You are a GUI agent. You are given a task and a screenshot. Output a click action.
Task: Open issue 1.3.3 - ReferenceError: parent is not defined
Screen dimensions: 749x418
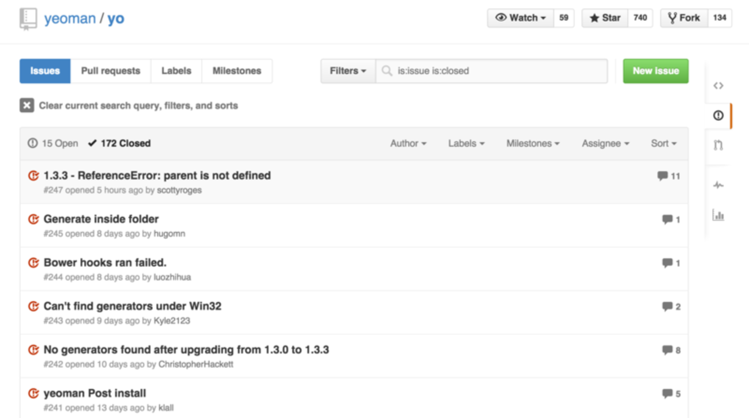157,176
